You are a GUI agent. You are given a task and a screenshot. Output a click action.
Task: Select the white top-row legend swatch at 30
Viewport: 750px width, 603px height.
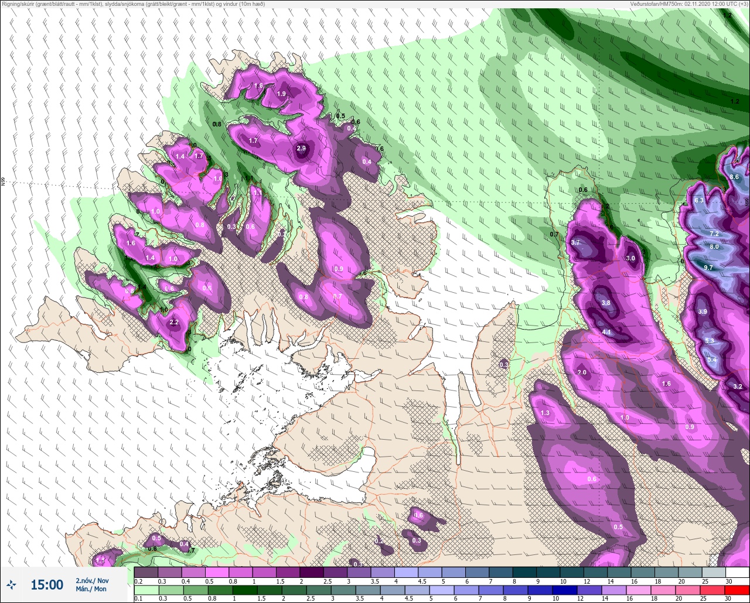click(x=737, y=572)
